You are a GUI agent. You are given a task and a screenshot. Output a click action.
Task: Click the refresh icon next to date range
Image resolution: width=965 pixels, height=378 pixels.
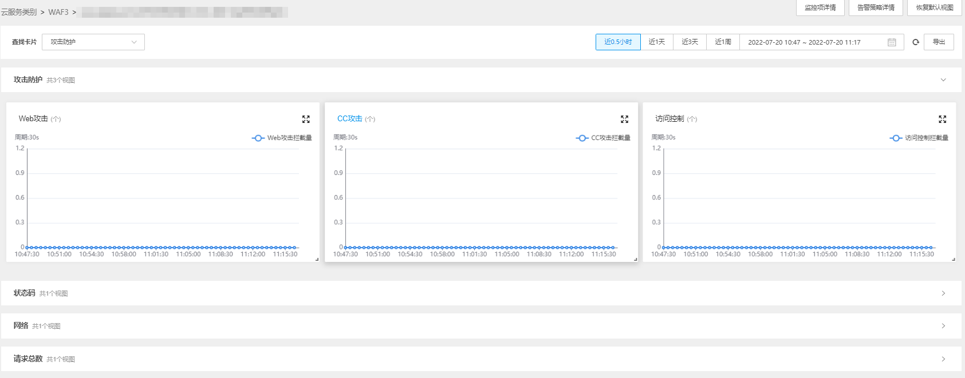[915, 42]
